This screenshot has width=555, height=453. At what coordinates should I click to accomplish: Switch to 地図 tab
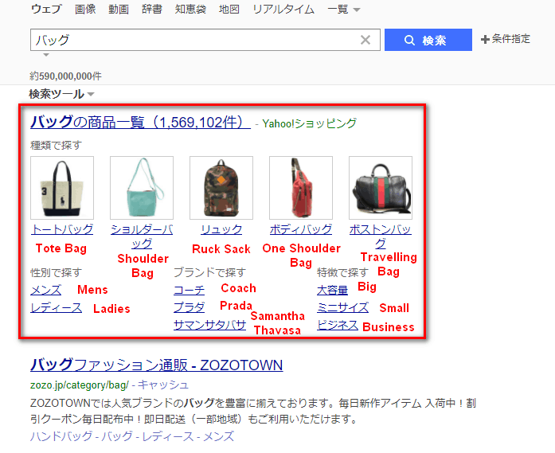tap(229, 9)
